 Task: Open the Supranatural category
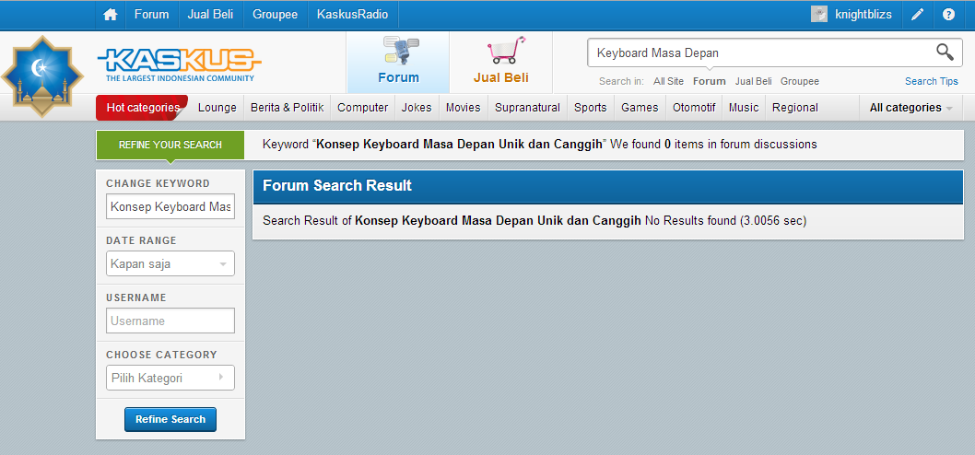pyautogui.click(x=527, y=108)
